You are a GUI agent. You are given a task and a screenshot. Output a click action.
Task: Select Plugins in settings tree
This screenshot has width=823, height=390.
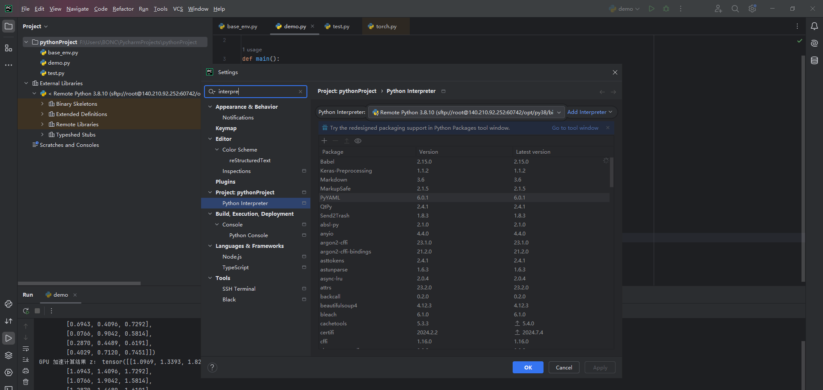pos(225,182)
